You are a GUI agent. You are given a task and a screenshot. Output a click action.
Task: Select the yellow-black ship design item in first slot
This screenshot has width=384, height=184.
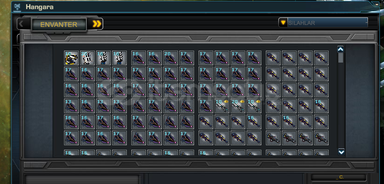click(x=71, y=58)
